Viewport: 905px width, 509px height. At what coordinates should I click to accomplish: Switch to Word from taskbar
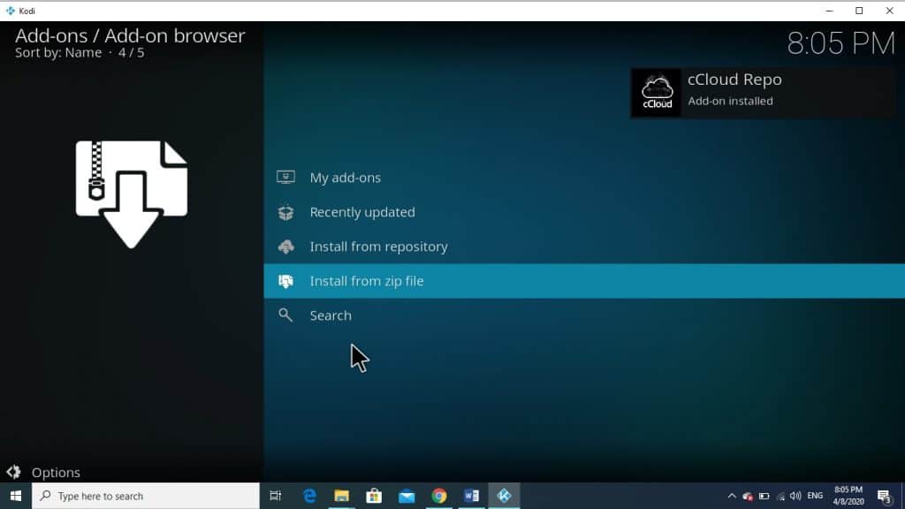click(472, 496)
